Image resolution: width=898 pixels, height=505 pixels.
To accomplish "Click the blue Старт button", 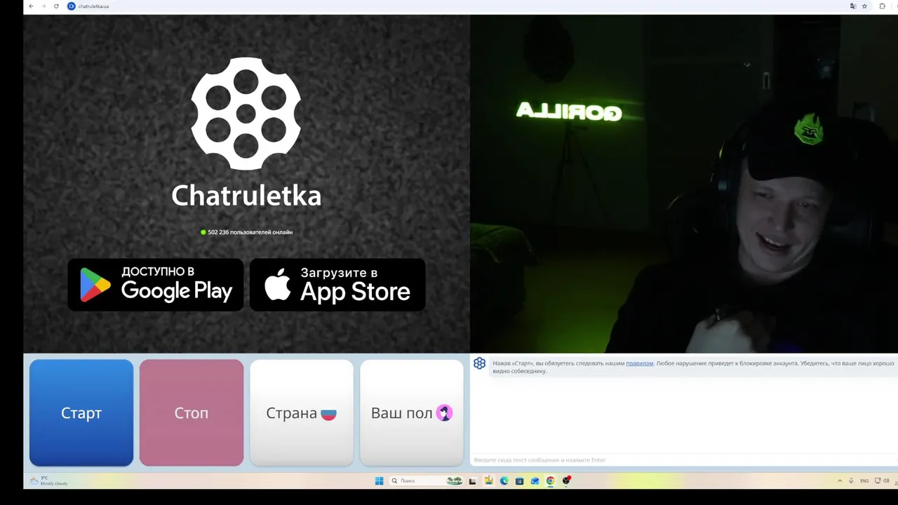I will tap(81, 412).
